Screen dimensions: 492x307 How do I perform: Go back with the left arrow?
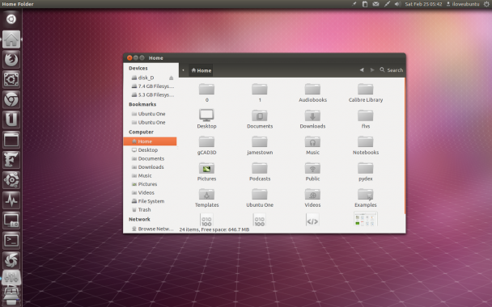pos(362,69)
